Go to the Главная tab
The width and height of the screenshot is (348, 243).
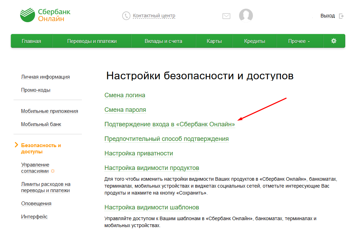point(31,41)
